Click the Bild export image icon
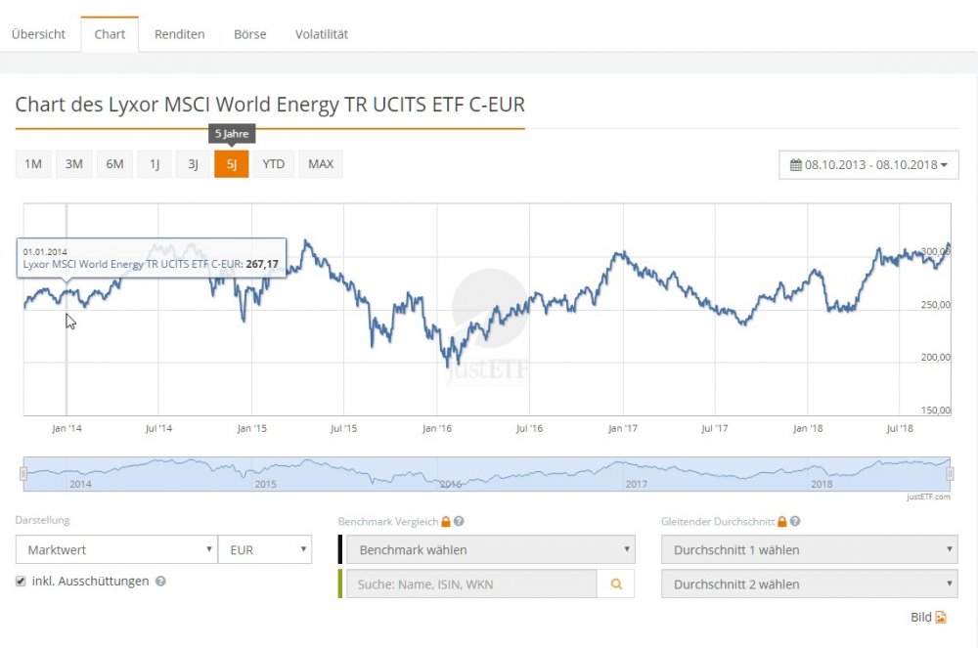The height and width of the screenshot is (648, 978). point(941,617)
